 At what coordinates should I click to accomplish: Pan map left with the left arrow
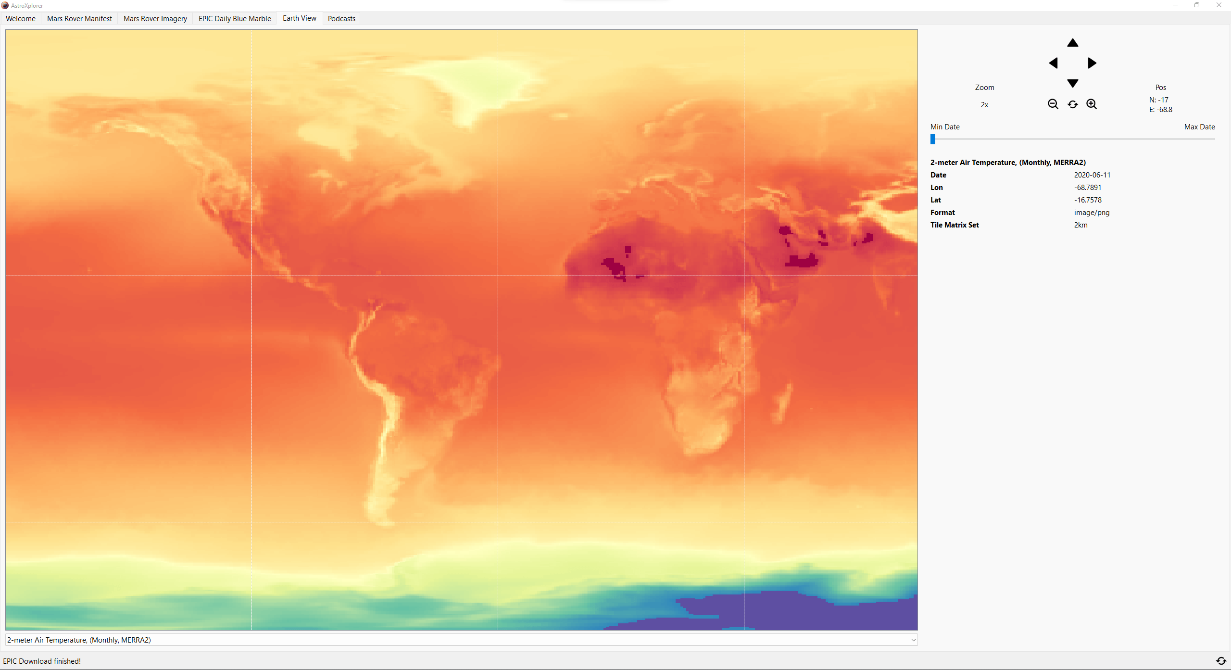(1053, 63)
